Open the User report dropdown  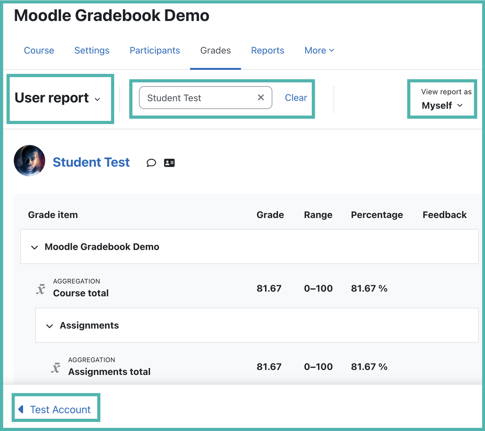[x=58, y=98]
